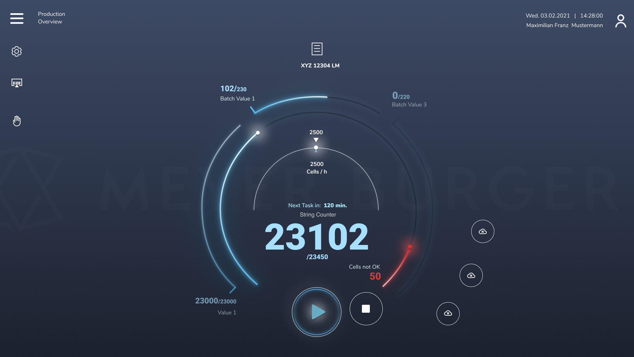Image resolution: width=634 pixels, height=357 pixels.
Task: Click the XYZ 12304 LM recipe label
Action: 320,65
